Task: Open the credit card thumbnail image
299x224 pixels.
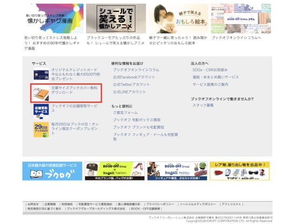Action: (41, 75)
